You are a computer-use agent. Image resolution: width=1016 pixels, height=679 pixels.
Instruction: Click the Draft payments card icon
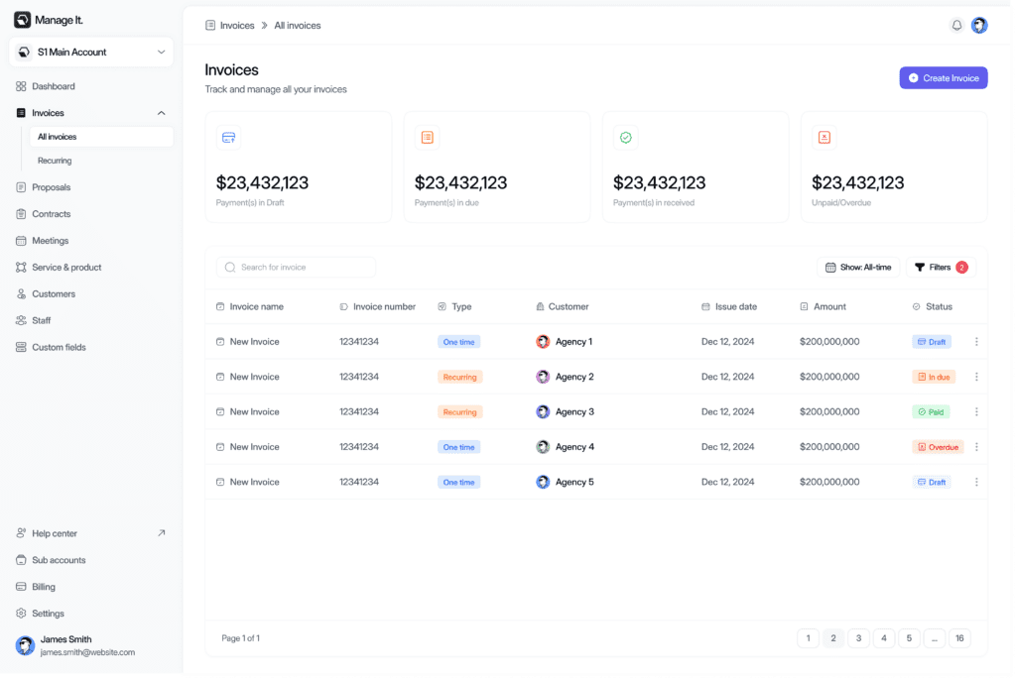(228, 138)
